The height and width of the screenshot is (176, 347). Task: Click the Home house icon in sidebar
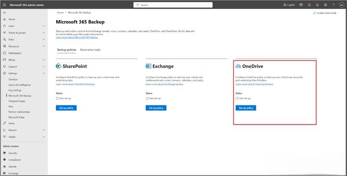tap(4, 19)
